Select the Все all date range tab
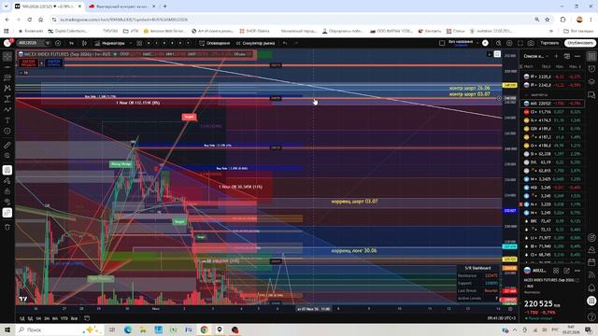The image size is (598, 336). (x=74, y=318)
